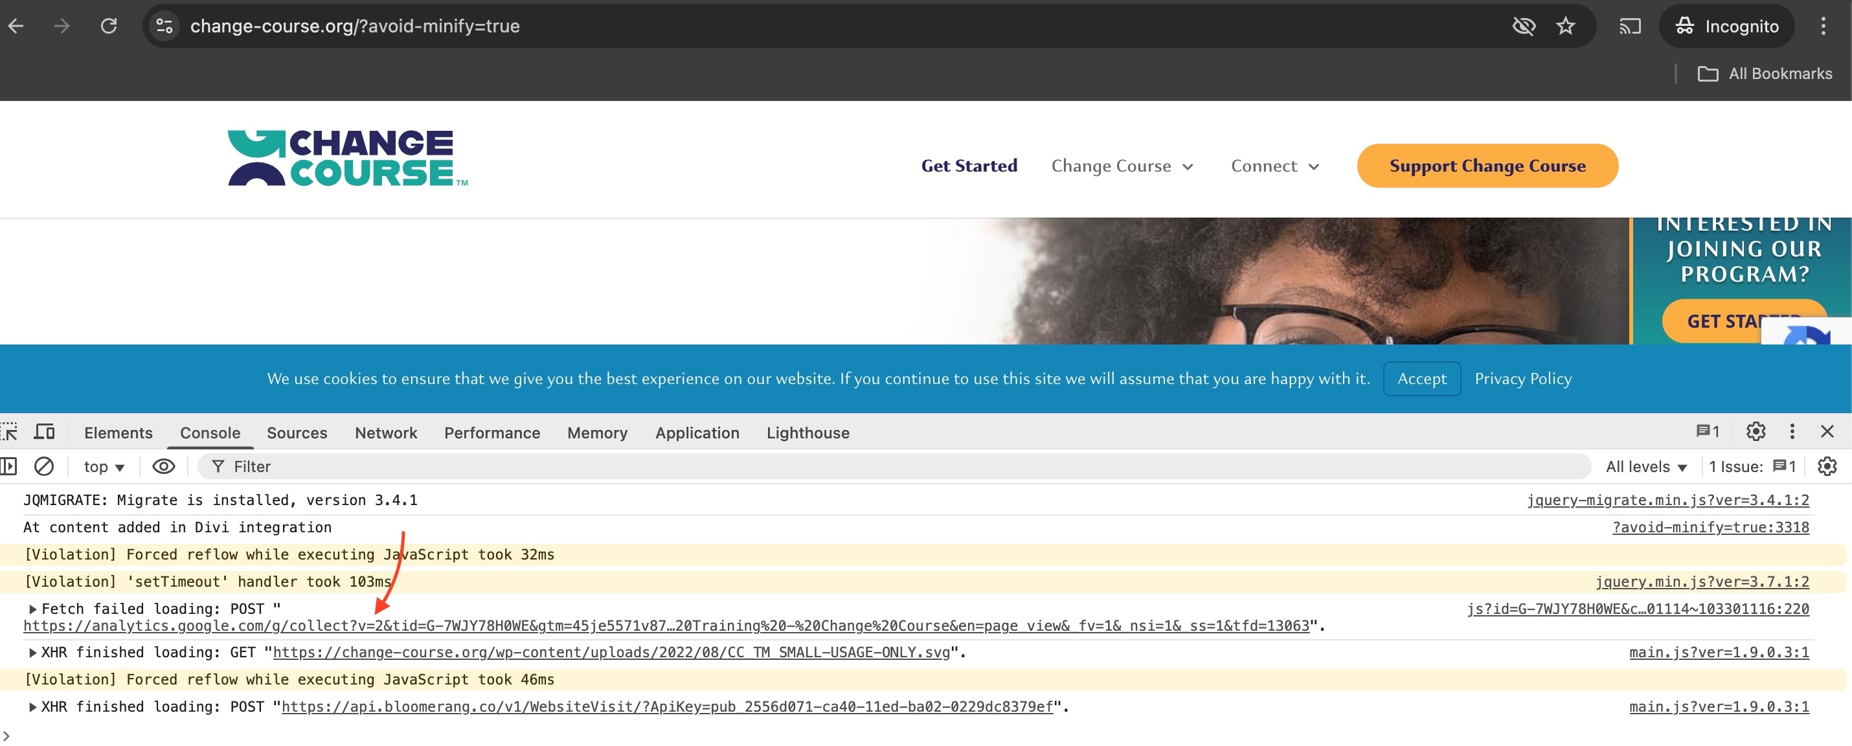Switch to the Network tab
The image size is (1852, 746).
point(385,433)
